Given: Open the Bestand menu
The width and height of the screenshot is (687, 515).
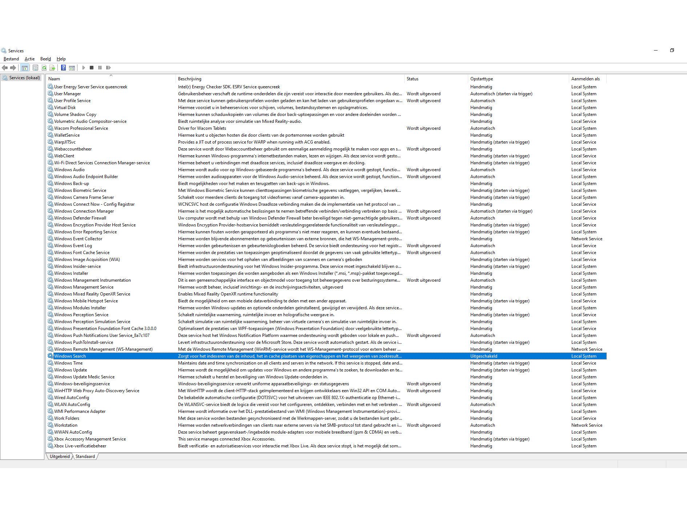Looking at the screenshot, I should click(11, 59).
